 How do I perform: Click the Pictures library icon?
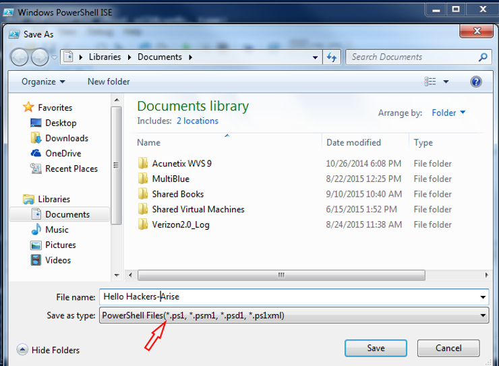36,245
